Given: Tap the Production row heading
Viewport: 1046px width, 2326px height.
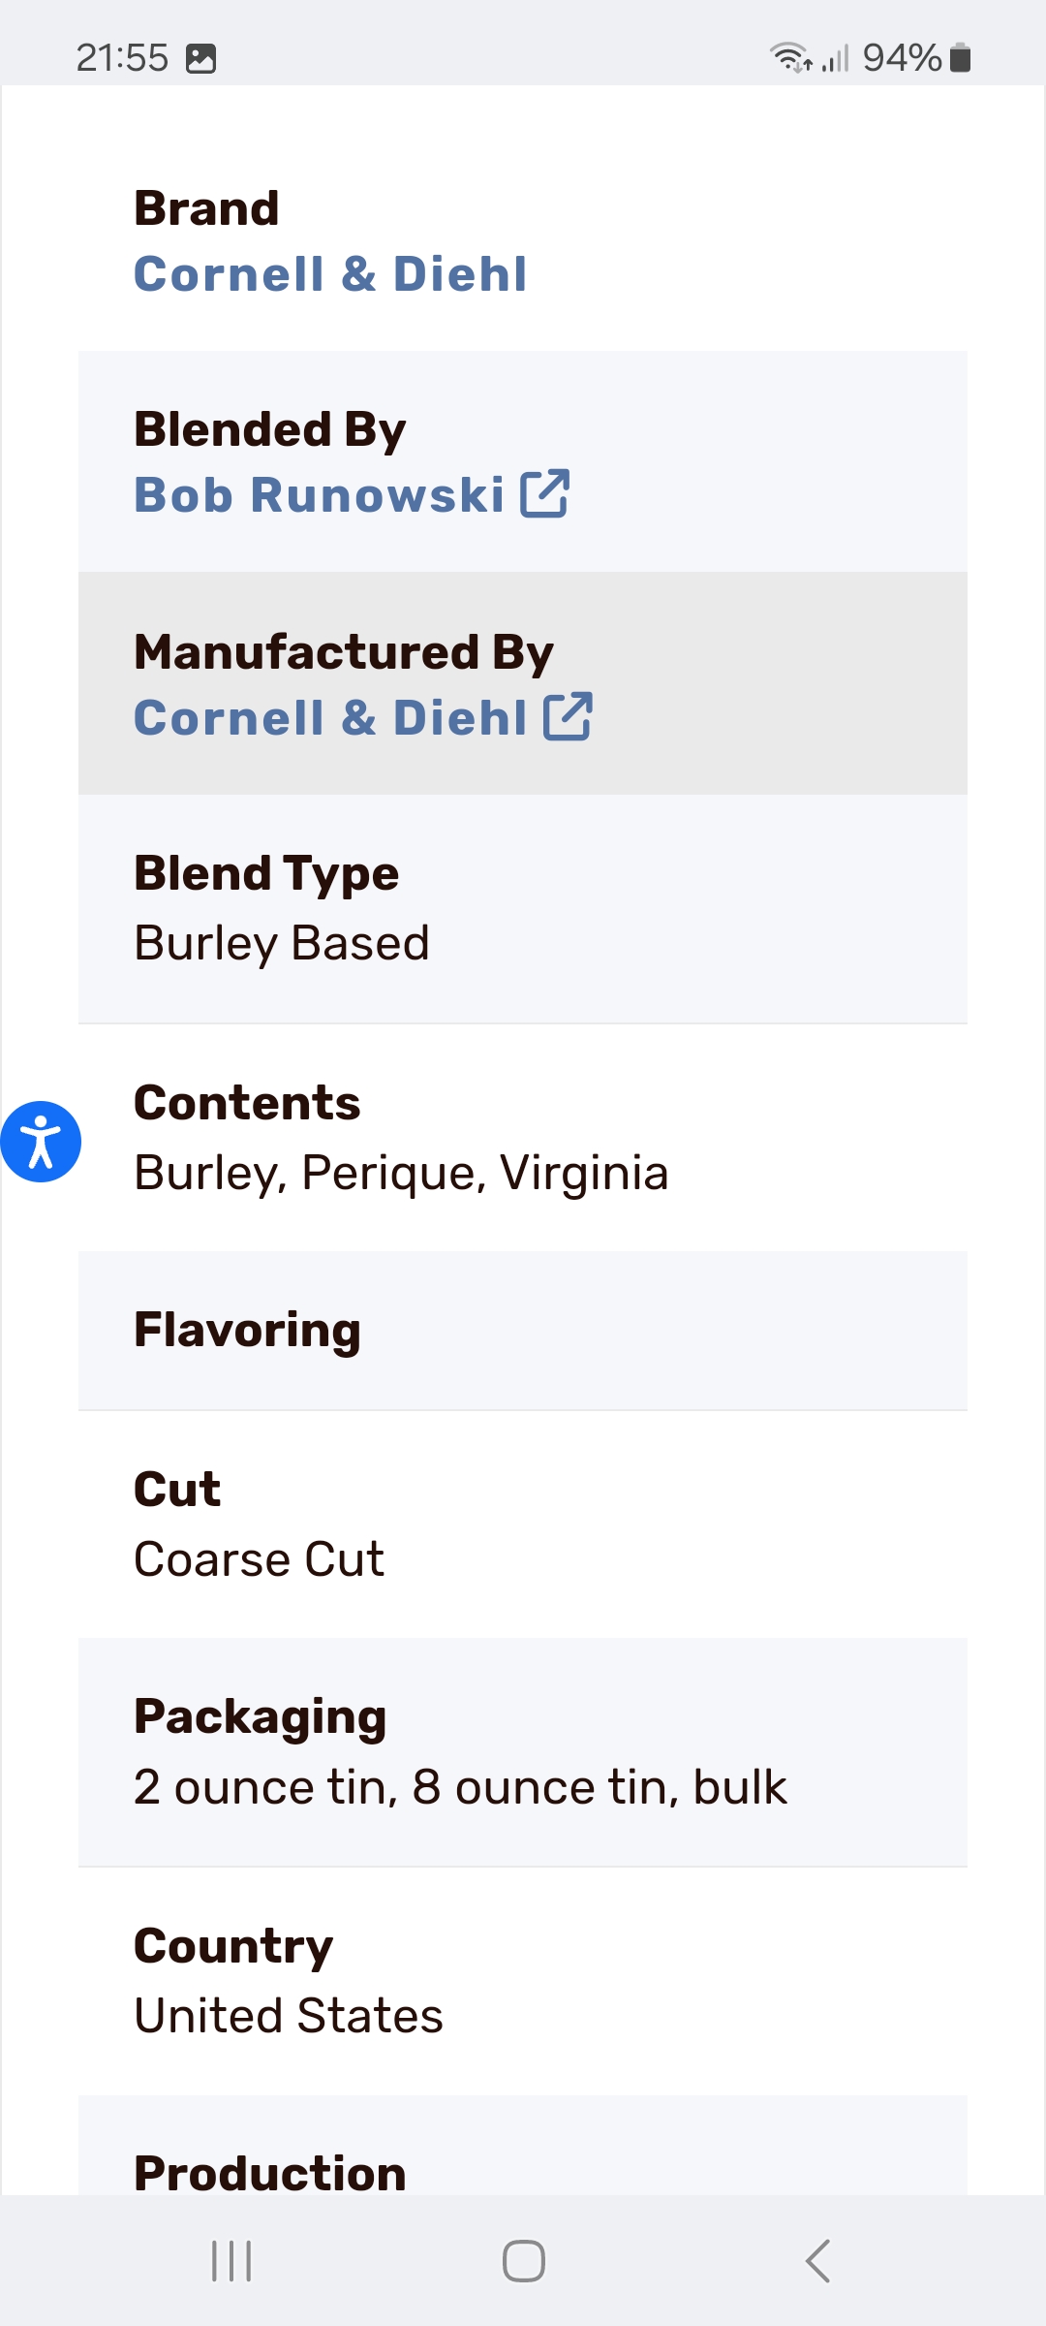Looking at the screenshot, I should 270,2173.
